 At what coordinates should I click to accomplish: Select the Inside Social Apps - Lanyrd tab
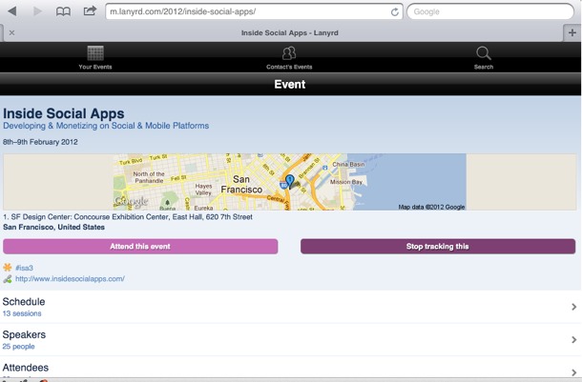pos(289,33)
